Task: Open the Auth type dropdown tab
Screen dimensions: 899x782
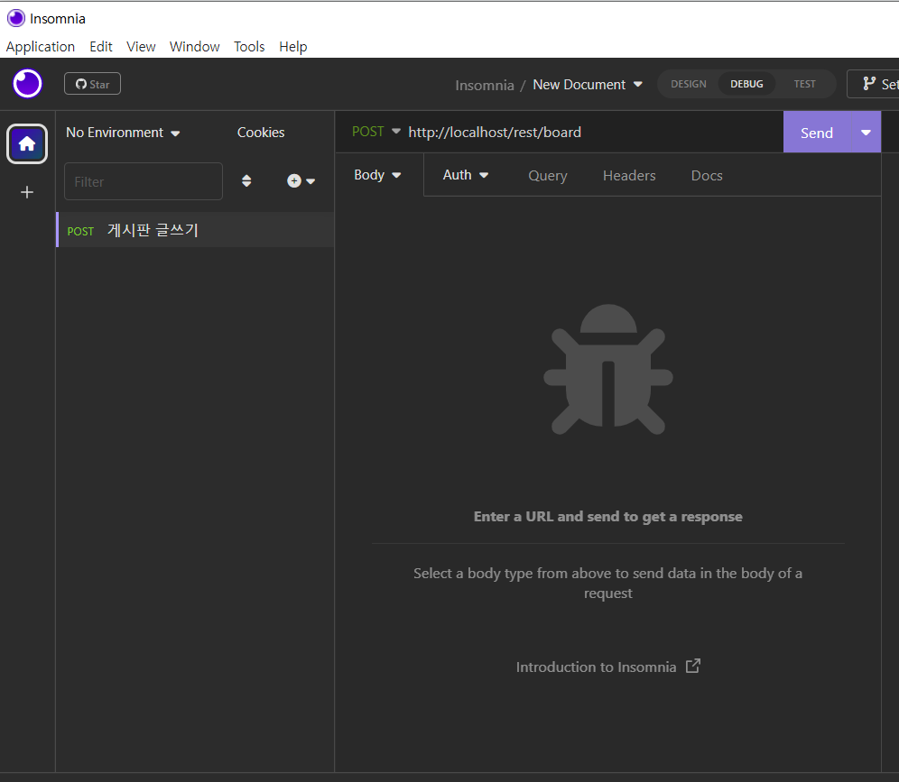Action: pos(466,175)
